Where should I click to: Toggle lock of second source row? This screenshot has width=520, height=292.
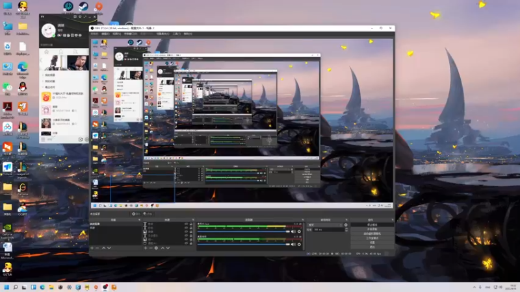click(190, 228)
